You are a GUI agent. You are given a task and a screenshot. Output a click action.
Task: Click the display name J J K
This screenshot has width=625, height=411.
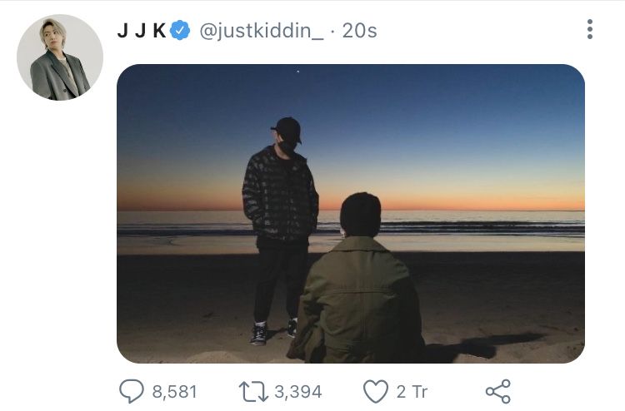(142, 31)
